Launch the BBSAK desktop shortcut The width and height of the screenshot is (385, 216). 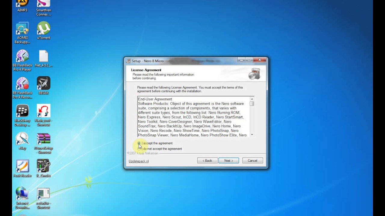(x=43, y=85)
